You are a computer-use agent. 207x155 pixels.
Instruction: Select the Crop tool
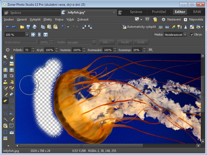5,64
